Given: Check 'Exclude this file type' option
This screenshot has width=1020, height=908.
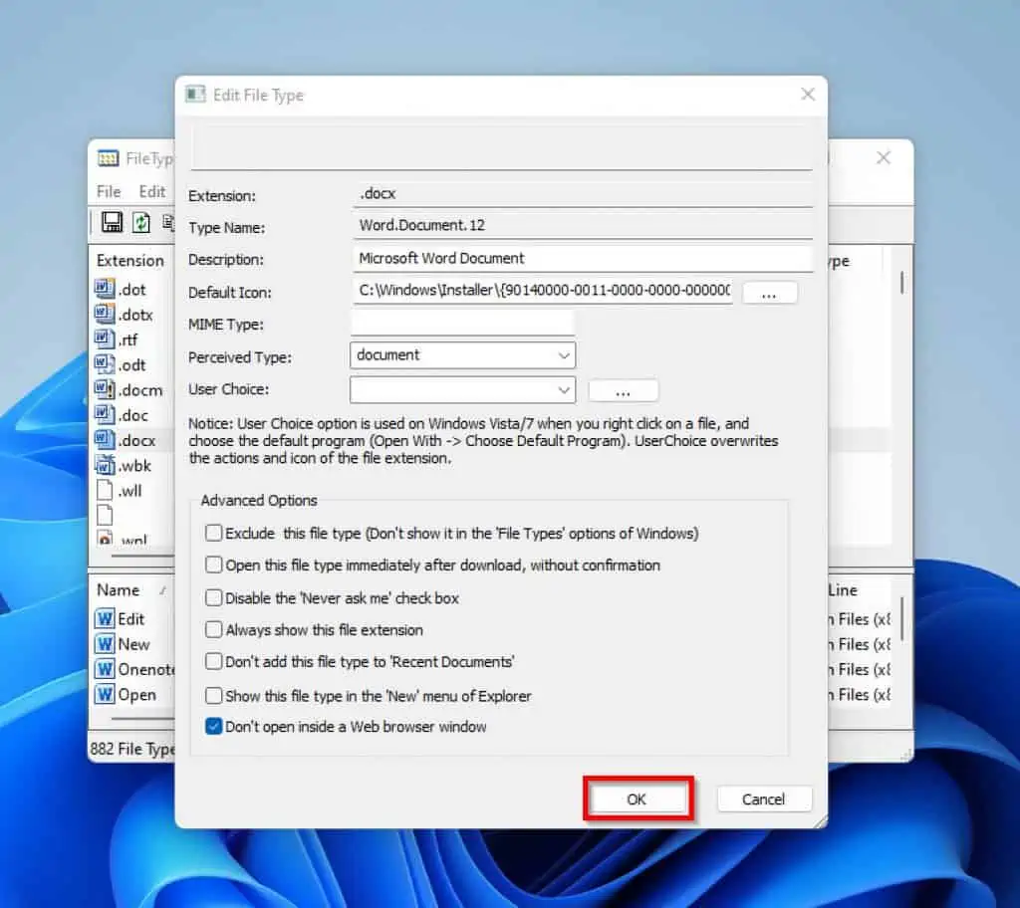Looking at the screenshot, I should pyautogui.click(x=214, y=534).
